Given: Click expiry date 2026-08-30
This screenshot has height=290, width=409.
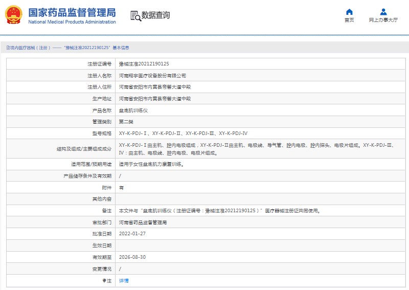Looking at the screenshot, I should [132, 257].
